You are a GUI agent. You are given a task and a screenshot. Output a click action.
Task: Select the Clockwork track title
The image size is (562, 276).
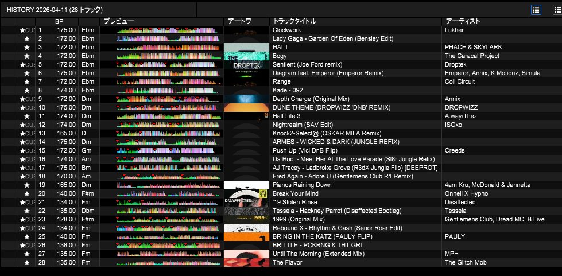(x=286, y=30)
